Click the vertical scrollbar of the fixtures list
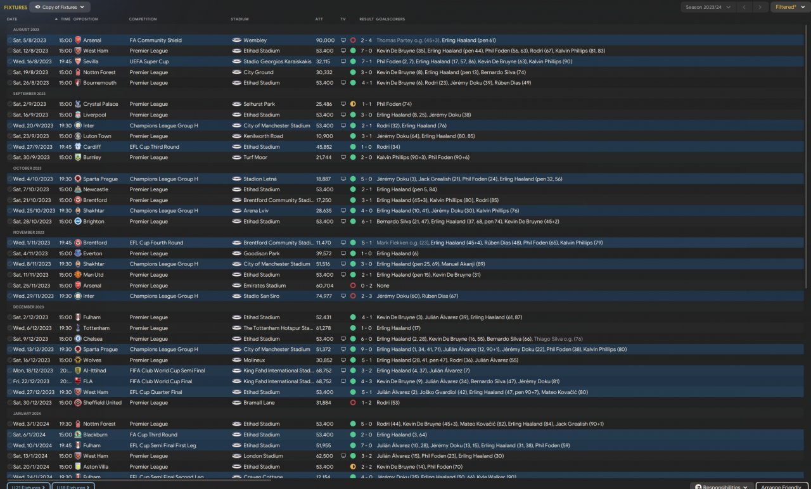 (x=806, y=155)
